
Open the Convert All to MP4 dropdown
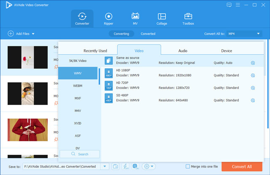(x=244, y=34)
